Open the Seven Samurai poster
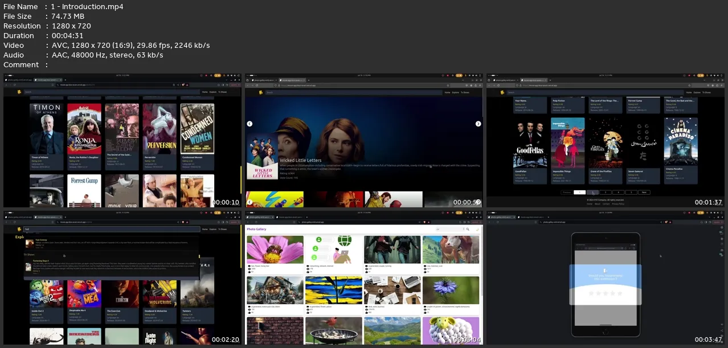The height and width of the screenshot is (348, 728). tap(643, 143)
